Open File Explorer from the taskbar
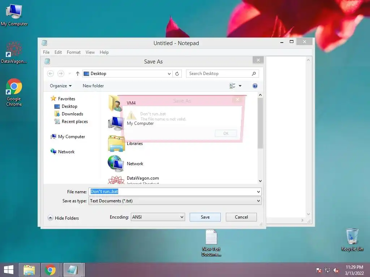 pos(29,270)
